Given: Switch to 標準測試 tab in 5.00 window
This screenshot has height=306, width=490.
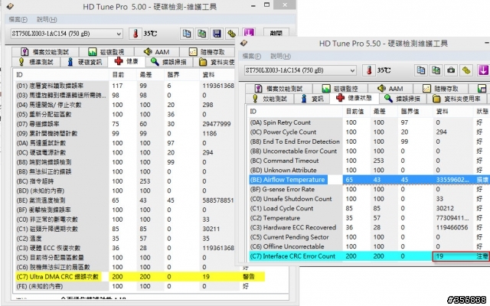Looking at the screenshot, I should 36,62.
